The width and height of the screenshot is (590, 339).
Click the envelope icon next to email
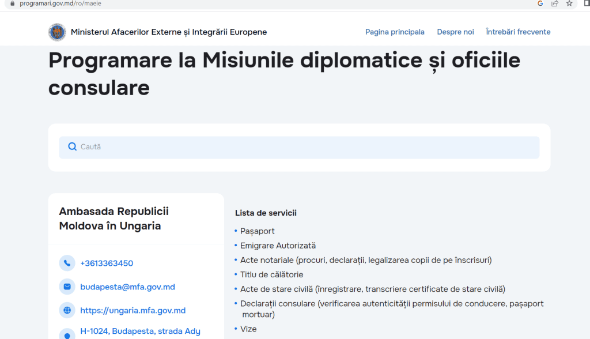67,287
